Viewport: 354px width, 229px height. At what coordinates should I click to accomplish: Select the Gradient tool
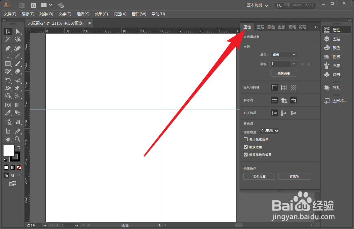tap(18, 105)
